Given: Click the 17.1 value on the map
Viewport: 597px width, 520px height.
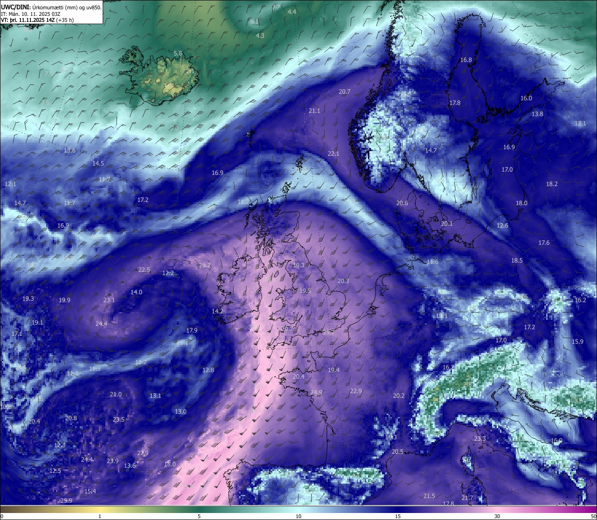Looking at the screenshot, I should 17,333.
